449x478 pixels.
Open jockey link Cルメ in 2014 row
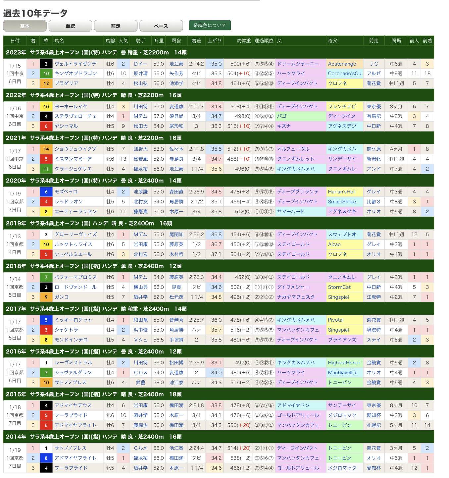pyautogui.click(x=140, y=448)
